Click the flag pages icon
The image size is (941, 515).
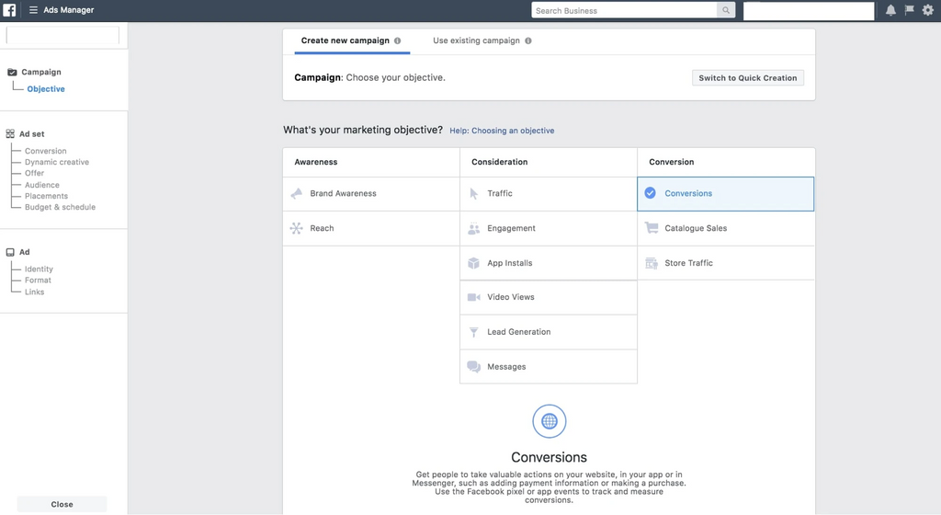(909, 10)
